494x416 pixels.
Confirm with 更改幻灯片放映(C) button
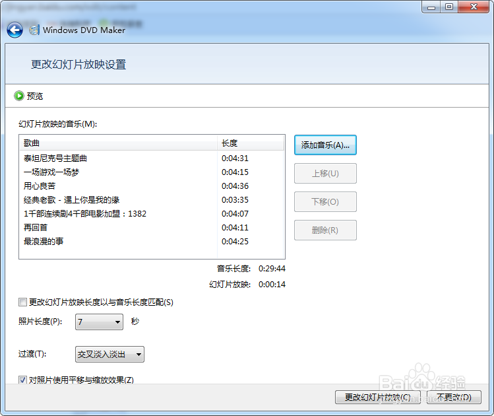[378, 397]
